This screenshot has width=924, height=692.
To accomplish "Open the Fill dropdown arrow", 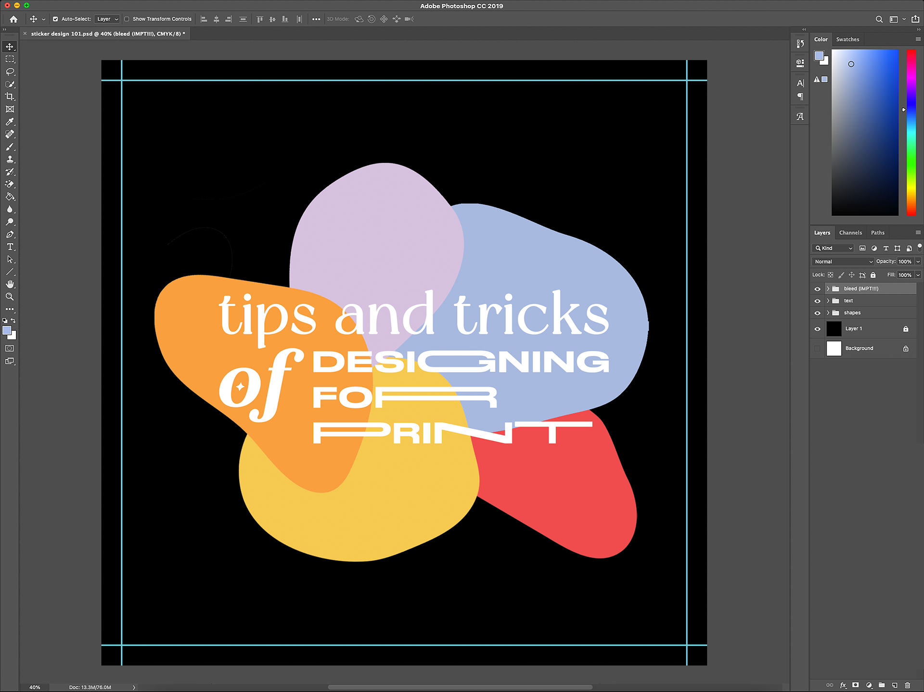I will coord(918,275).
